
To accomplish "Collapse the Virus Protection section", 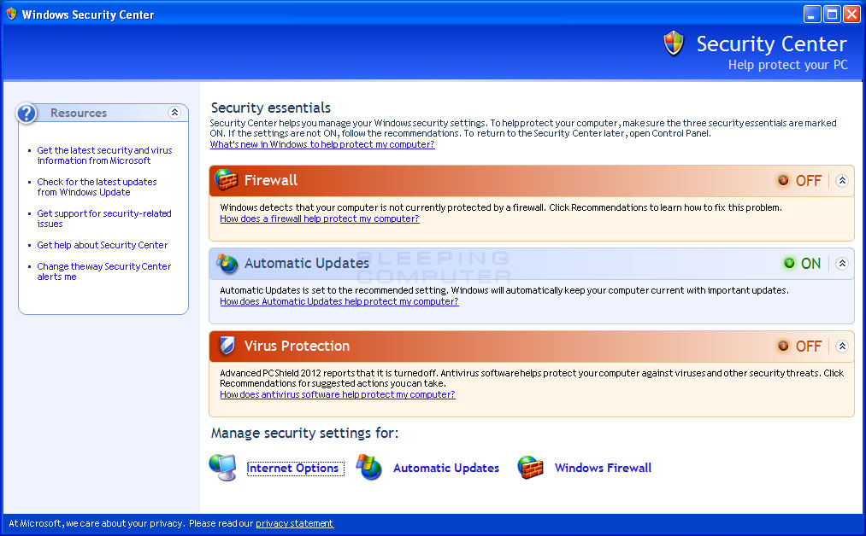I will (x=842, y=346).
